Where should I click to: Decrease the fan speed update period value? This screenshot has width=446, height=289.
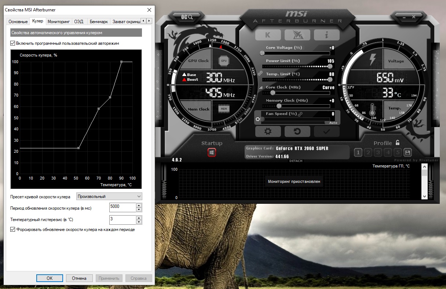(139, 210)
